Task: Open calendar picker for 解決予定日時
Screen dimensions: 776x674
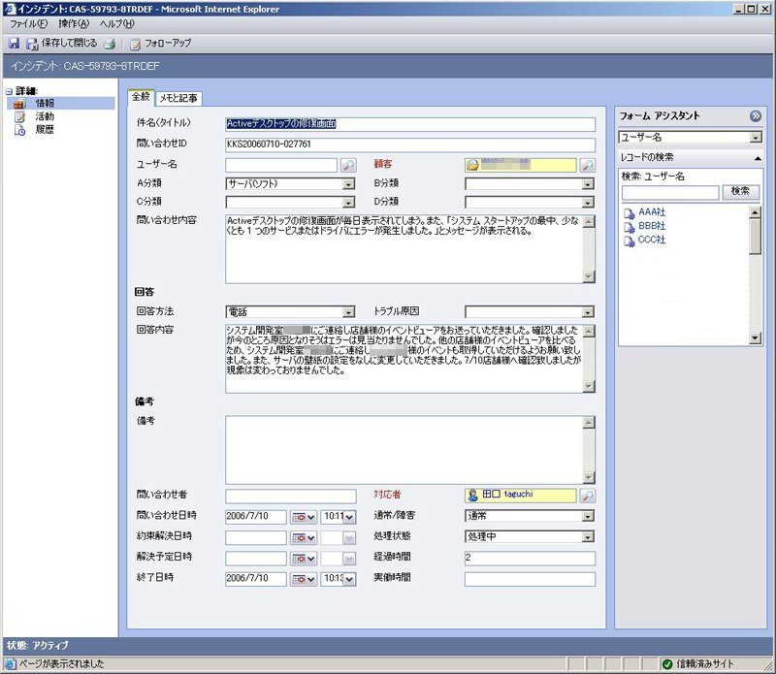Action: point(304,559)
